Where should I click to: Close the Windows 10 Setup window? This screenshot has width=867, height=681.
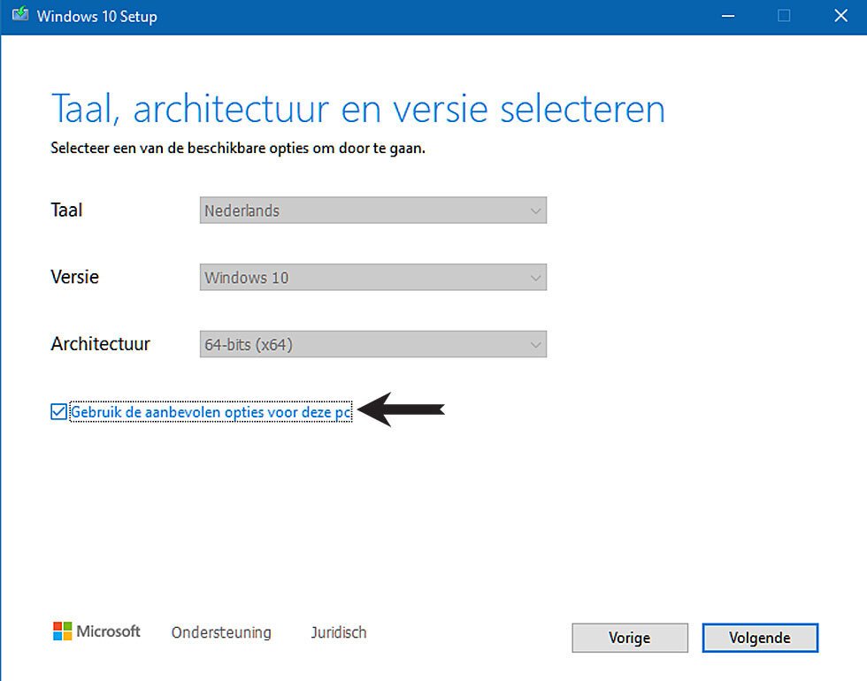click(x=841, y=16)
